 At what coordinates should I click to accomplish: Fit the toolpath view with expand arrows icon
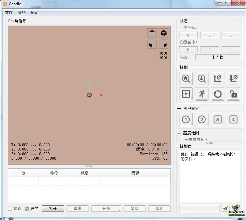coord(164,55)
